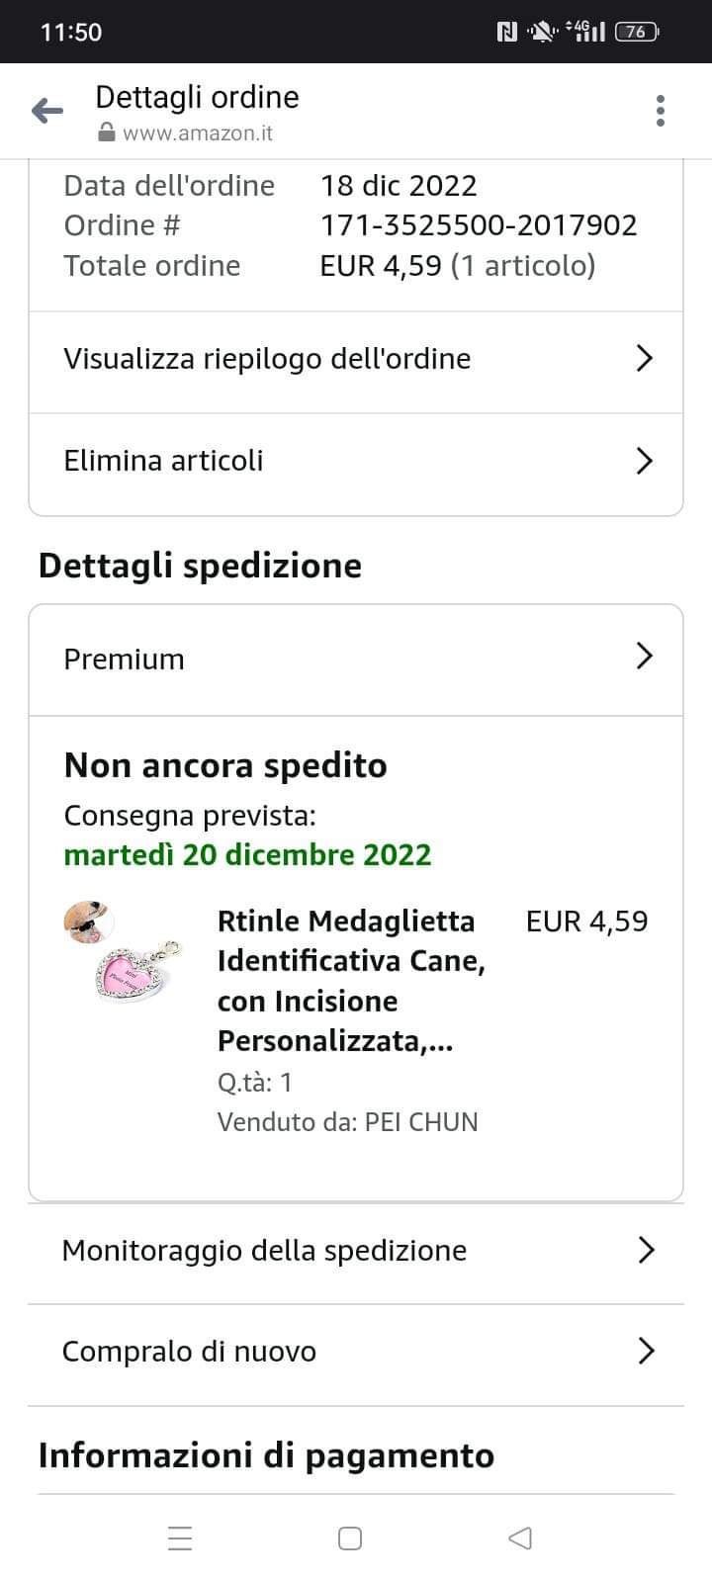Tap the Android recent apps menu icon

click(x=180, y=1538)
